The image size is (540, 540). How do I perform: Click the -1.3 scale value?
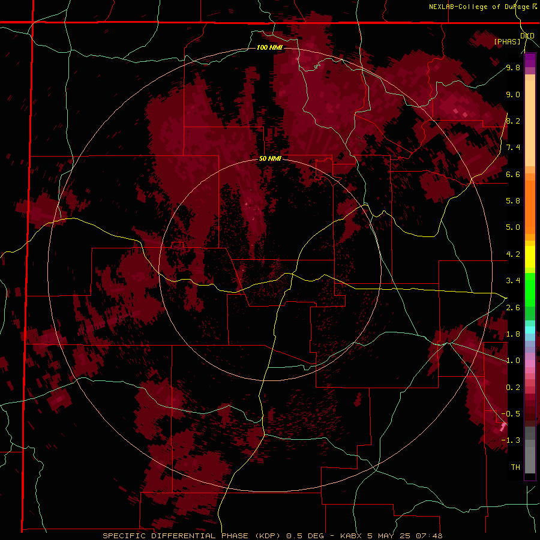(511, 440)
